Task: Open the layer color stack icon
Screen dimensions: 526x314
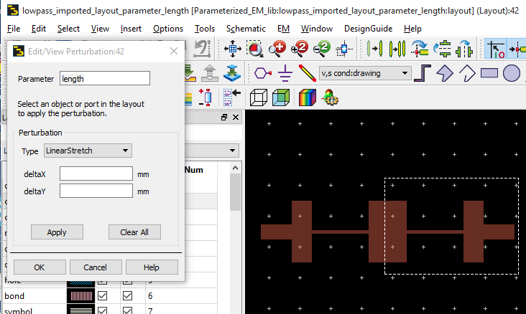Action: point(307,97)
